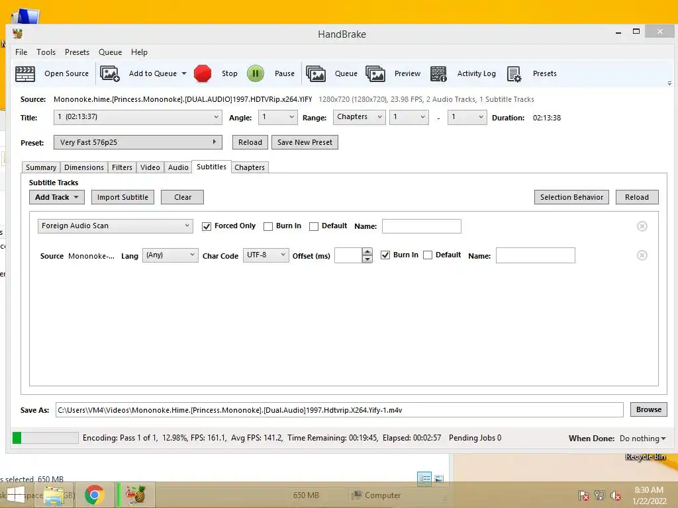678x508 pixels.
Task: Open the Presets menu
Action: tap(77, 52)
